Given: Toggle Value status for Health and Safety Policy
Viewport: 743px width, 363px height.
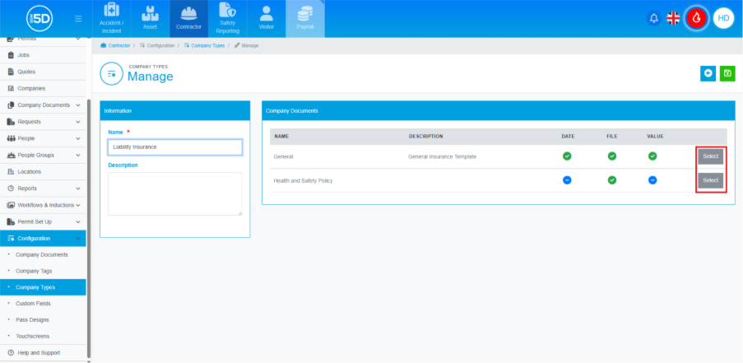Looking at the screenshot, I should coord(652,180).
